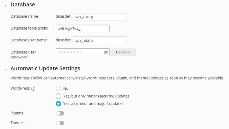Viewport: 229px width, 129px height.
Task: Enable automatic Plugins updates toggle
Action: point(60,113)
